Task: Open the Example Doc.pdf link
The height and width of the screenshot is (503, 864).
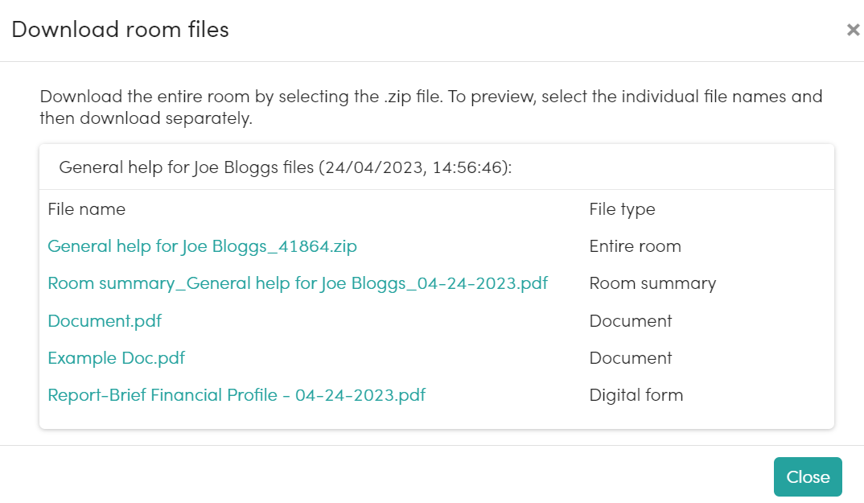Action: 117,358
